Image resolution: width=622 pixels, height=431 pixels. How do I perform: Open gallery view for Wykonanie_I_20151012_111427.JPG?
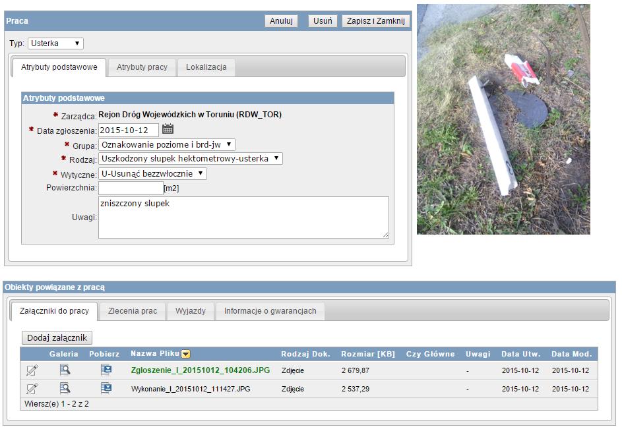[x=65, y=388]
